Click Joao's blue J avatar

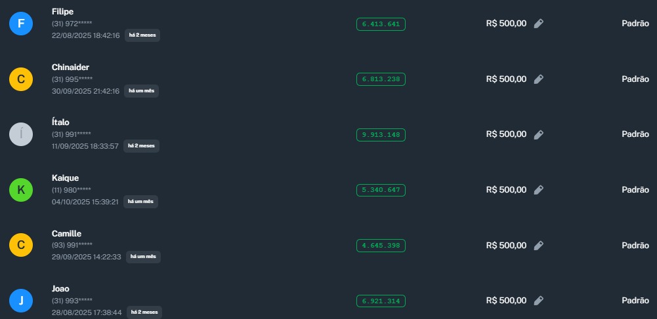[x=21, y=301]
